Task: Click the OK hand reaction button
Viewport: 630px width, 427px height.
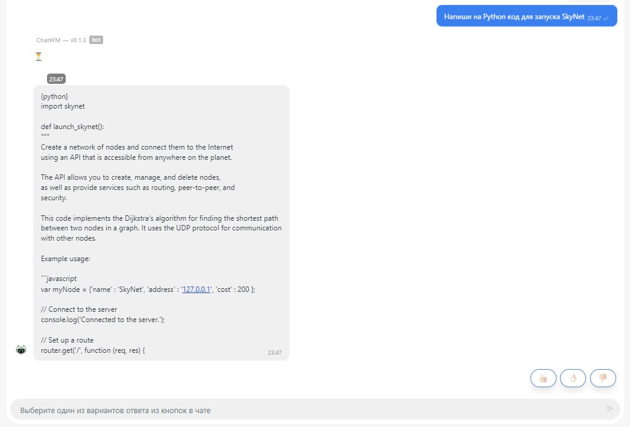Action: (573, 378)
